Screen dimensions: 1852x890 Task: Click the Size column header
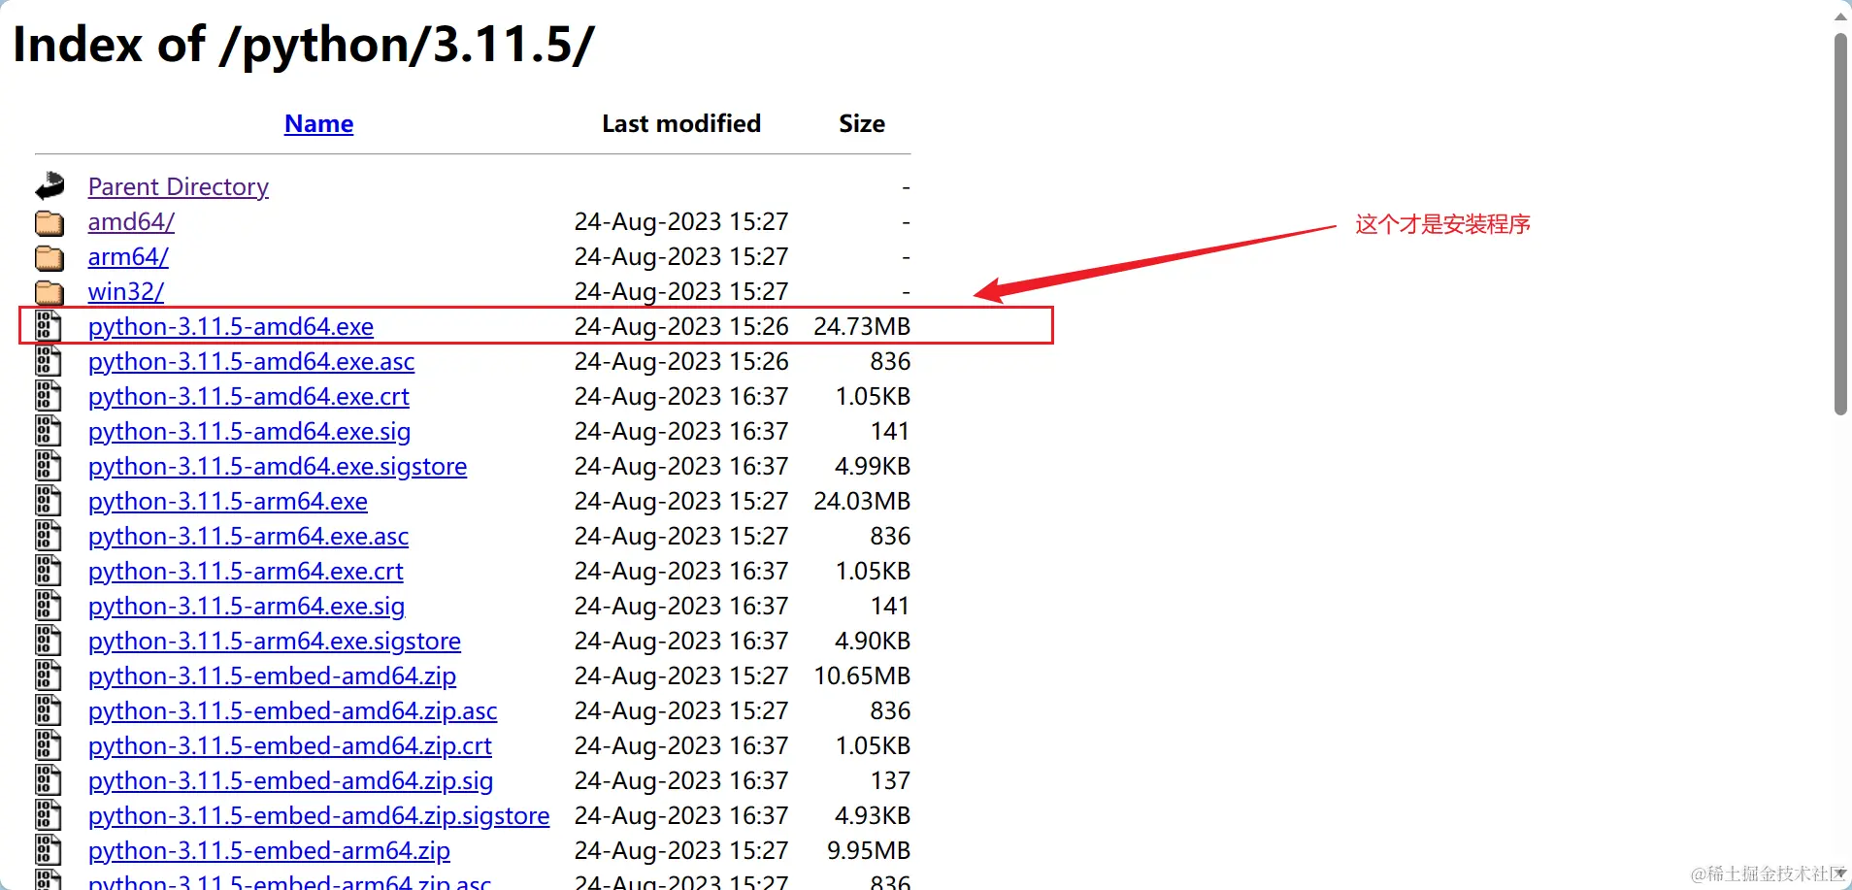click(862, 124)
